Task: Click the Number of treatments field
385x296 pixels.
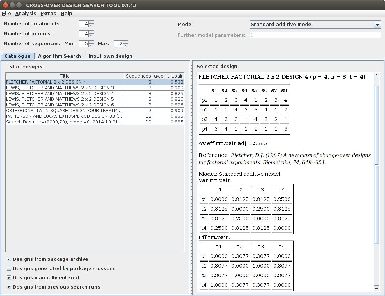Action: point(84,24)
